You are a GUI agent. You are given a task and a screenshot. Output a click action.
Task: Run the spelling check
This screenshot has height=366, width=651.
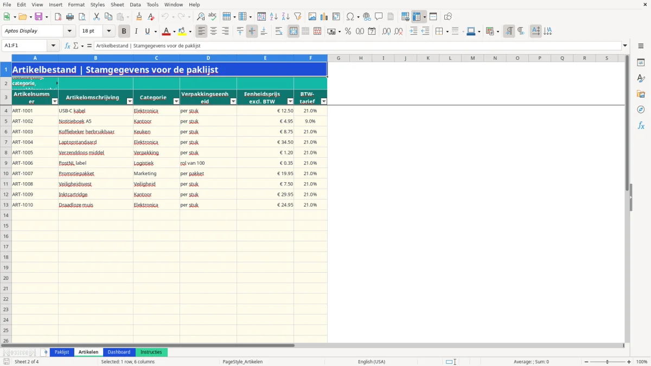213,17
